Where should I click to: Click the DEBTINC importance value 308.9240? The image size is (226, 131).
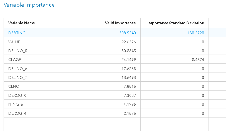coord(127,33)
